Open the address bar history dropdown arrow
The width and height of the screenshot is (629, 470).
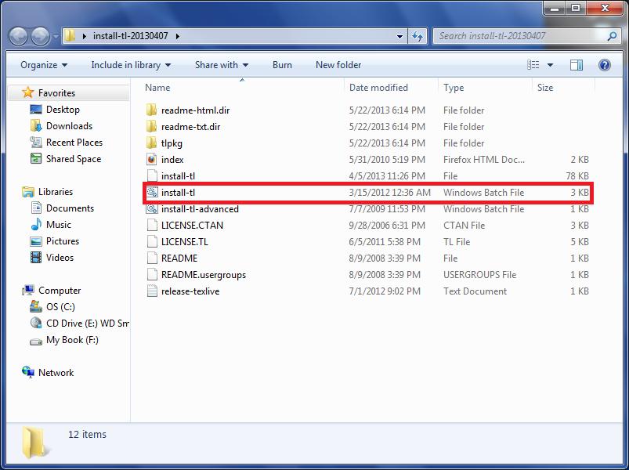(x=400, y=37)
